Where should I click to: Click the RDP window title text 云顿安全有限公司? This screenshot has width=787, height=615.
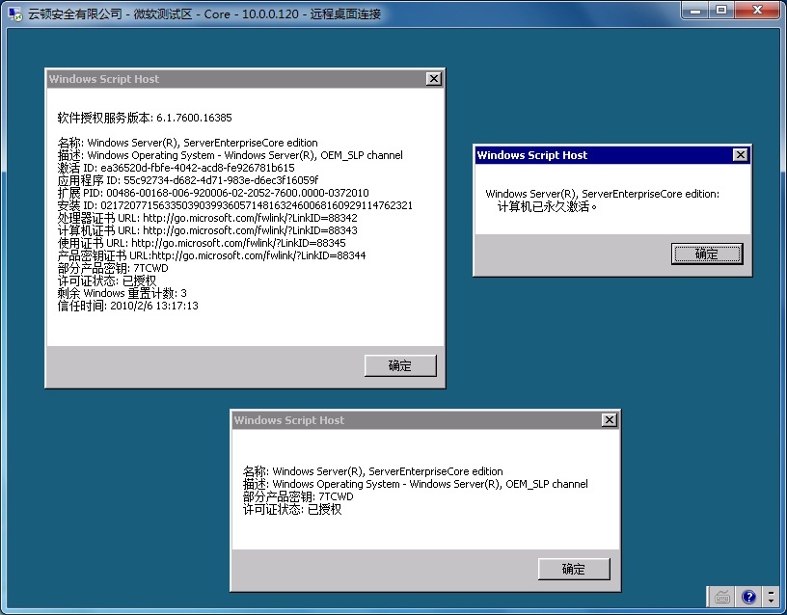[75, 13]
